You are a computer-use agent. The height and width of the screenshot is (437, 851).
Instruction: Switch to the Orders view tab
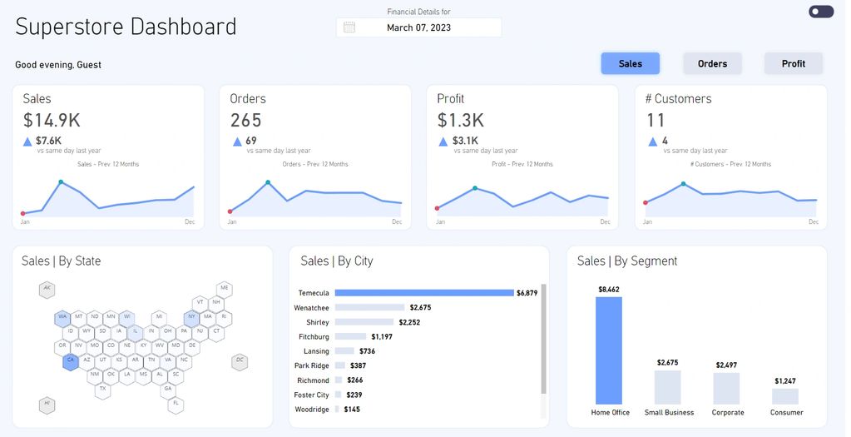pyautogui.click(x=712, y=63)
